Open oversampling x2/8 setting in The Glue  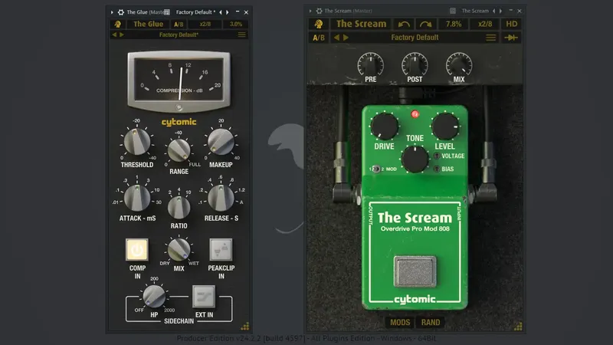[205, 25]
